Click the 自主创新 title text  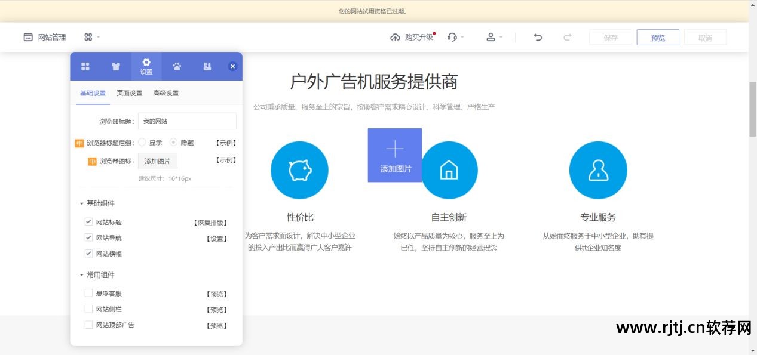[449, 217]
